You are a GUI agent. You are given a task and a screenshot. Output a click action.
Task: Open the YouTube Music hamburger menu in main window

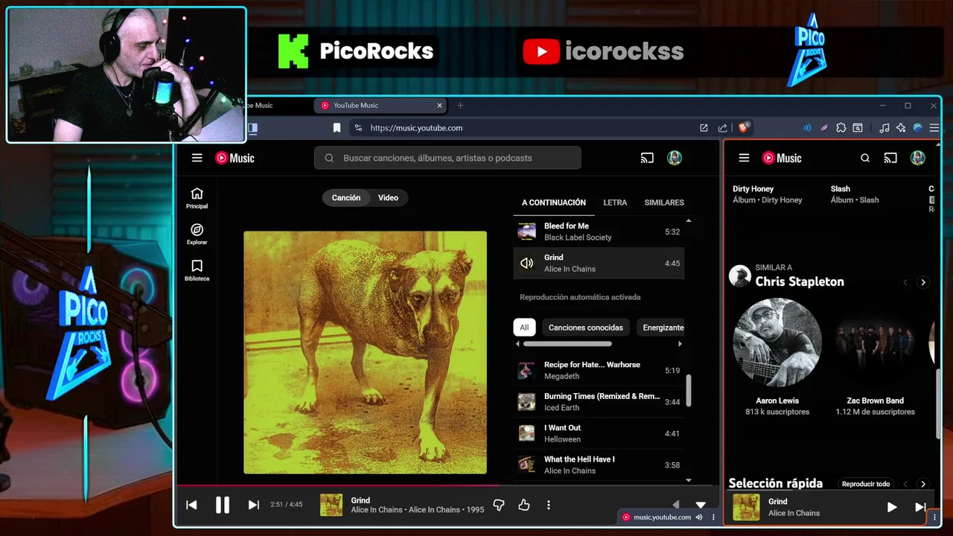click(x=197, y=158)
